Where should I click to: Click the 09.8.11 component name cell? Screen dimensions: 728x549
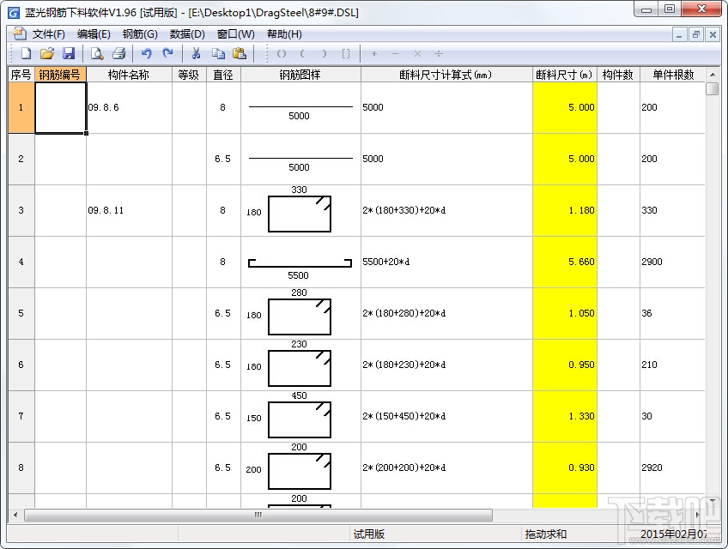(129, 210)
